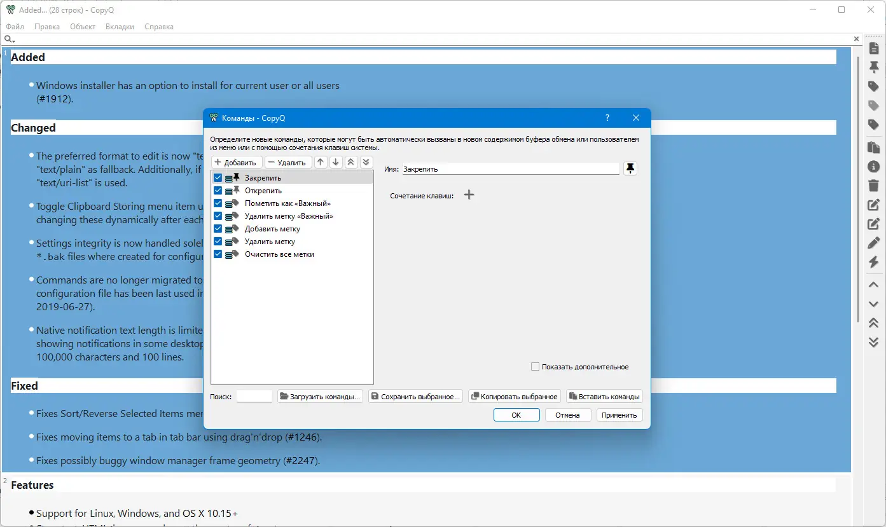
Task: Select the Добавить метку command row
Action: [292, 229]
